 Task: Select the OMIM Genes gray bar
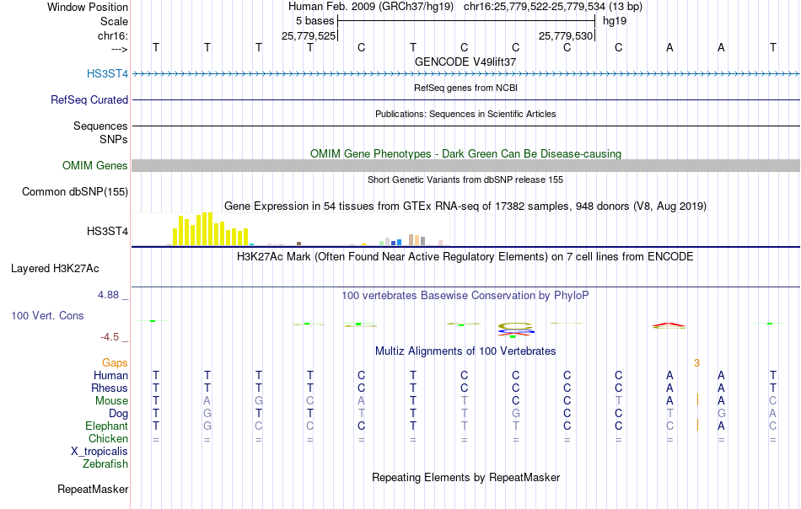[x=466, y=165]
